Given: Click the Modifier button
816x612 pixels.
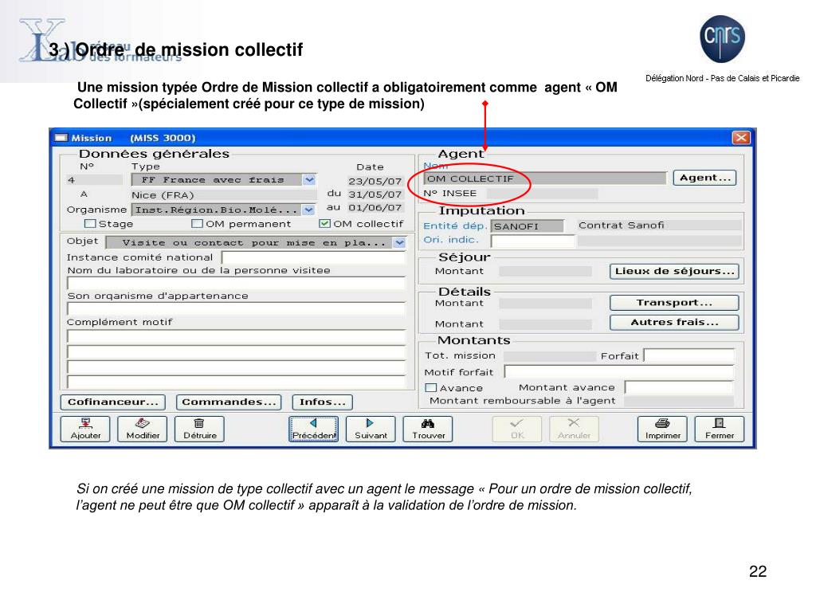Looking at the screenshot, I should pyautogui.click(x=143, y=430).
